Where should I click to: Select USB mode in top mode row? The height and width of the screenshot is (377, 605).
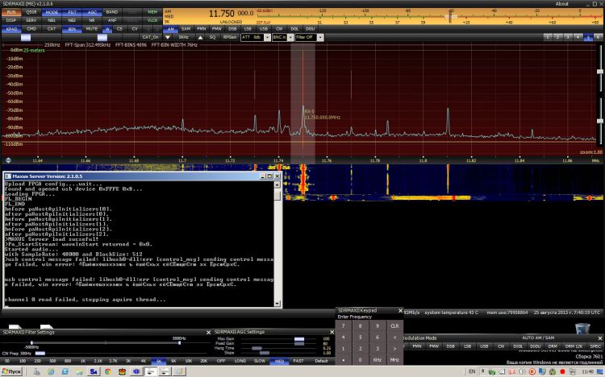pos(264,29)
